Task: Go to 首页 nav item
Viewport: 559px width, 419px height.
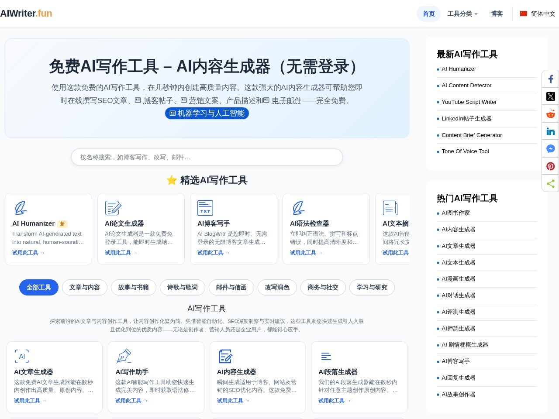Action: pos(429,14)
